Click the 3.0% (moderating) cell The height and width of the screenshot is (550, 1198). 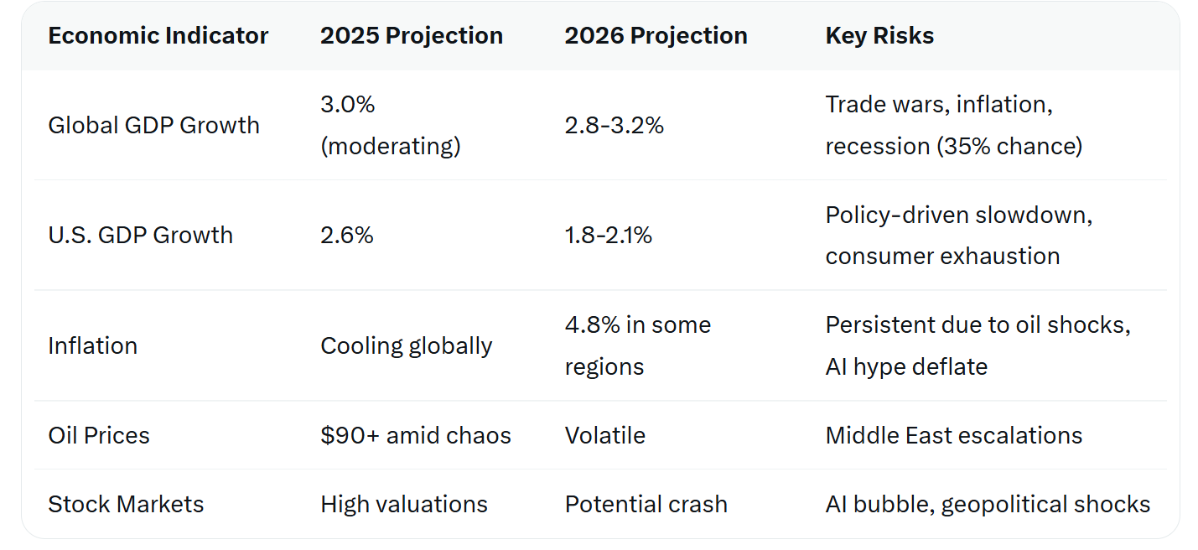pyautogui.click(x=391, y=126)
